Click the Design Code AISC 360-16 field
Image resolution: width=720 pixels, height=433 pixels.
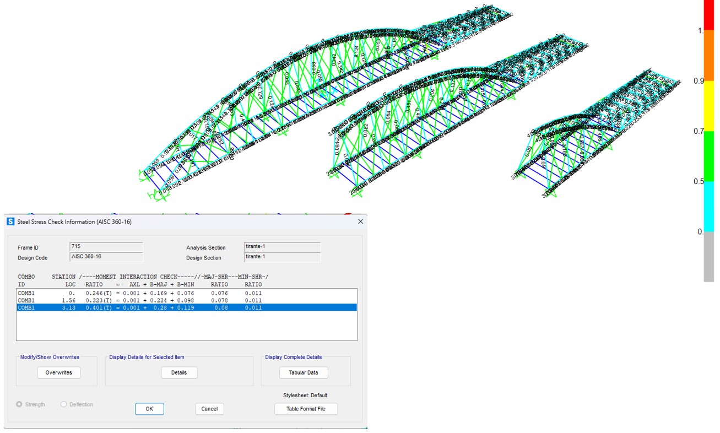(106, 257)
